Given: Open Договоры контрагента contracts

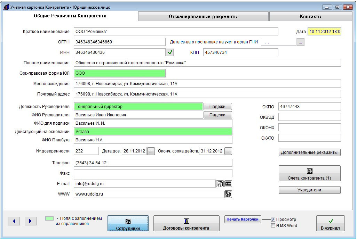Looking at the screenshot, I should (x=186, y=223).
